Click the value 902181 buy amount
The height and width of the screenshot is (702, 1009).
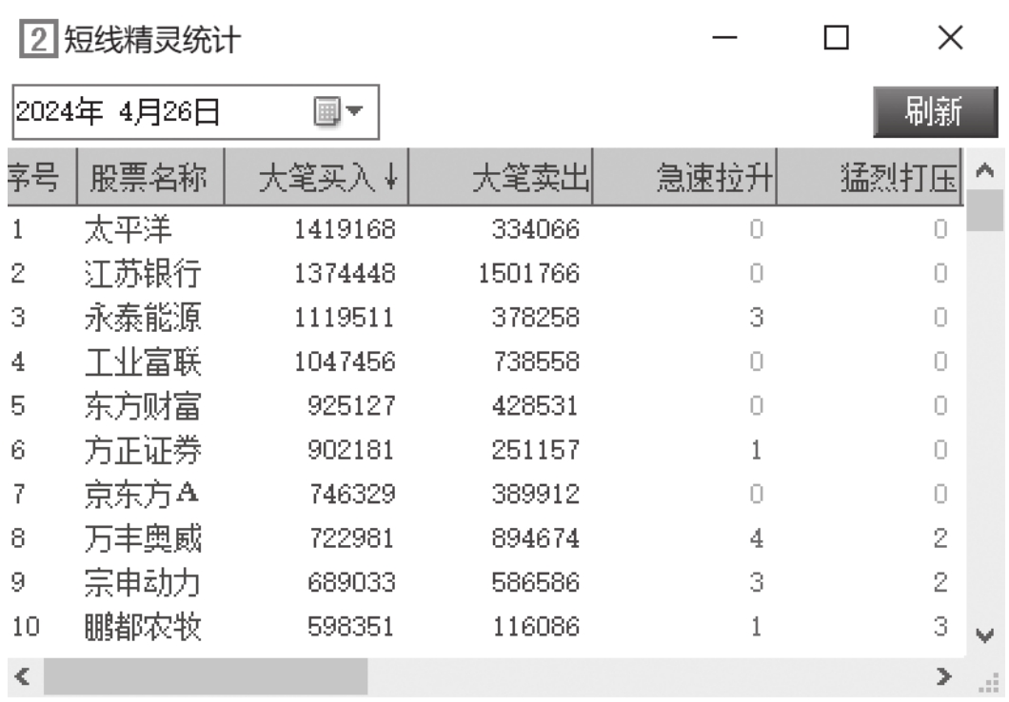pyautogui.click(x=350, y=450)
